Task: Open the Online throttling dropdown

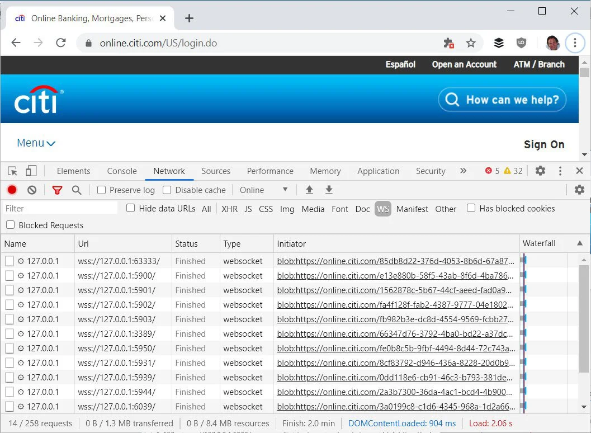Action: pos(264,190)
